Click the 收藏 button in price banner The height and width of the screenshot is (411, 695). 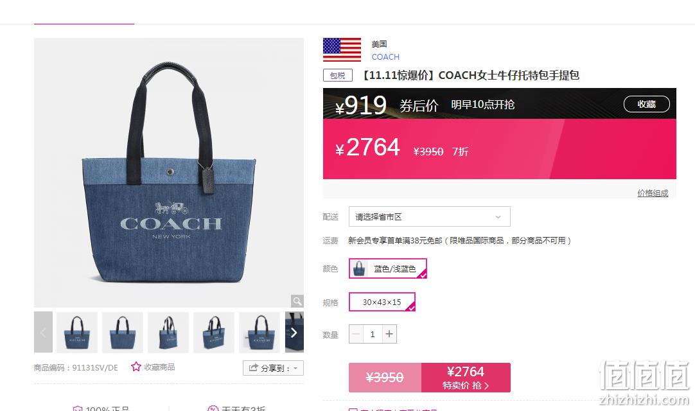pos(646,104)
